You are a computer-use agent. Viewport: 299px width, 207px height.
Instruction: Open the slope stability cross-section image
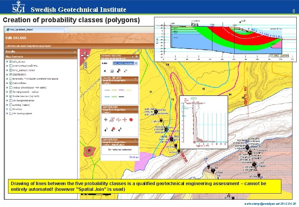click(x=225, y=39)
